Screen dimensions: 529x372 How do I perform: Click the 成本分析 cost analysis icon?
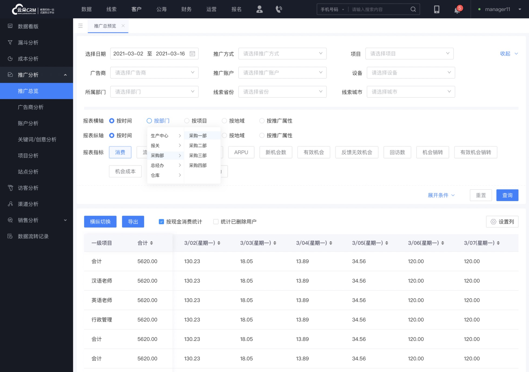point(11,58)
